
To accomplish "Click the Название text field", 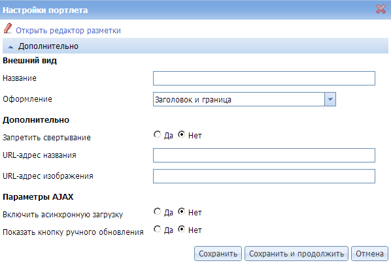I will point(264,78).
